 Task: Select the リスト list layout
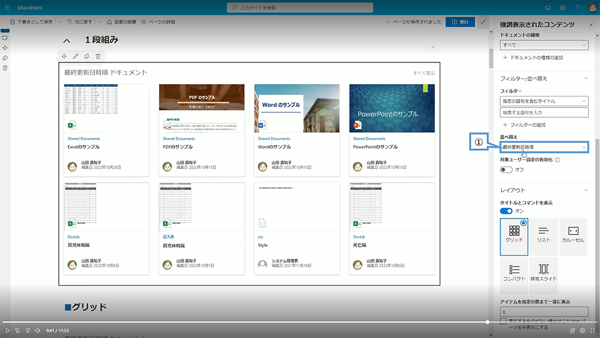tap(544, 237)
